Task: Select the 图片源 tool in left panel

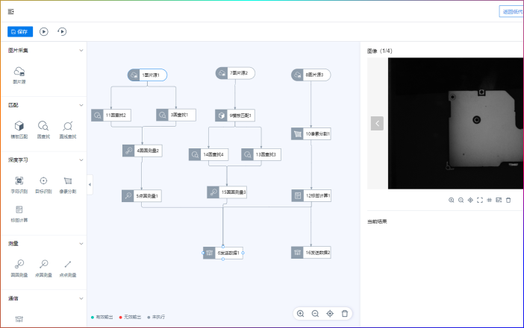Action: [20, 73]
